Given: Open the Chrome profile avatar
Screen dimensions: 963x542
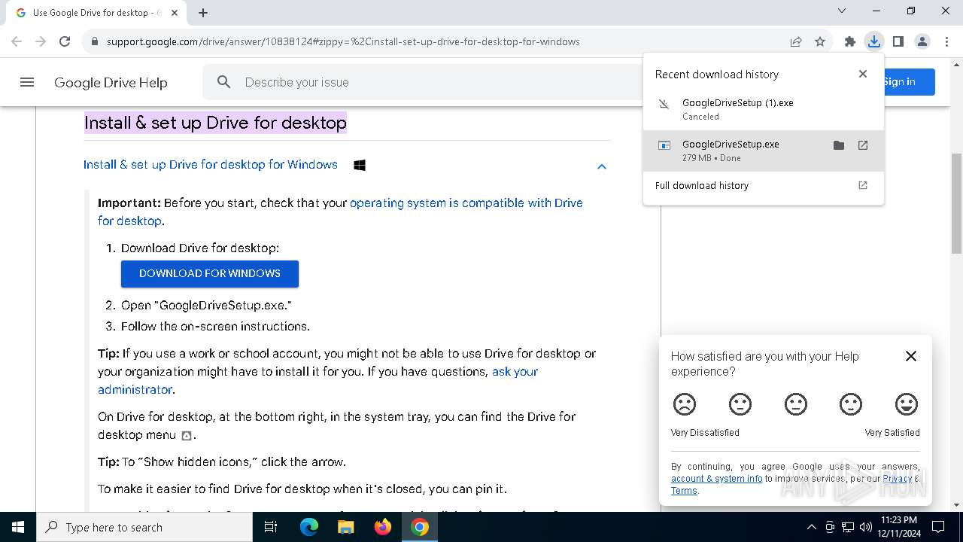Looking at the screenshot, I should (922, 41).
